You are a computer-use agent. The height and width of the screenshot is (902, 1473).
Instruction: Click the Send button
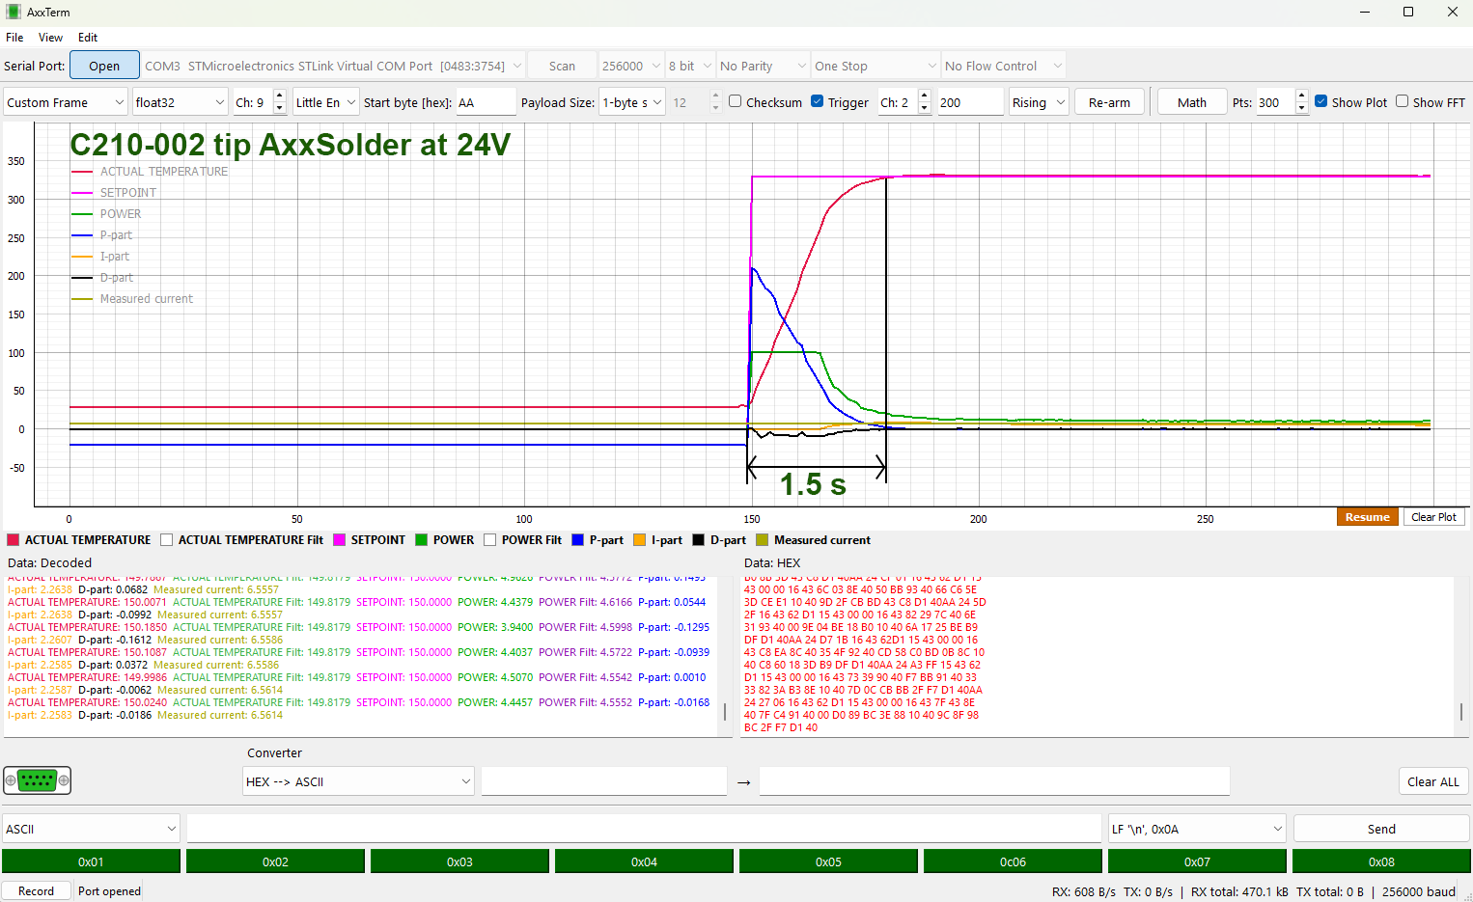tap(1381, 829)
